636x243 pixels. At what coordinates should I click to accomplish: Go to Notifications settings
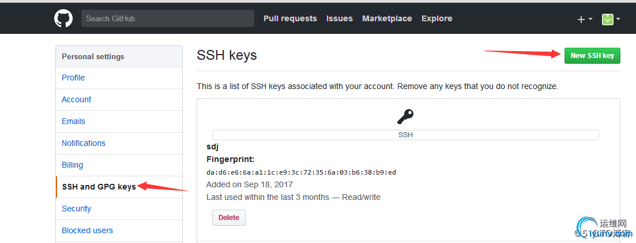[119, 143]
